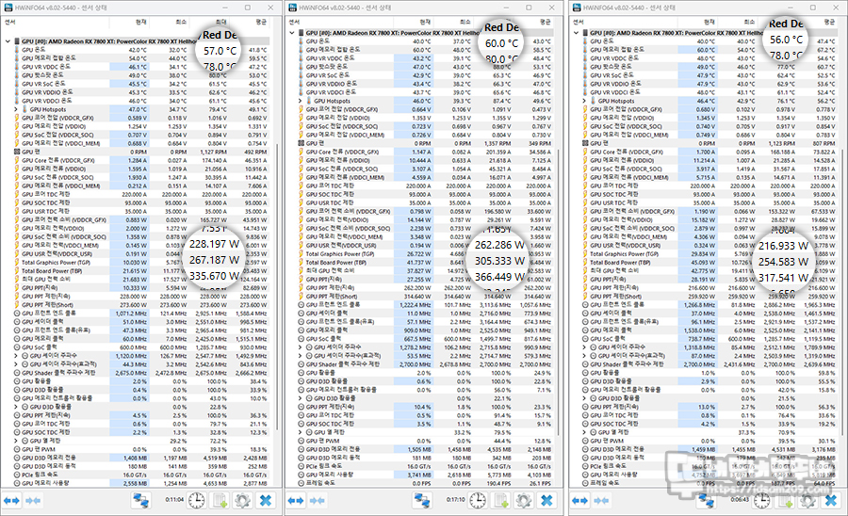Click the blue expand-columns arrows in left window
Viewport: 848px width, 516px height.
11,501
